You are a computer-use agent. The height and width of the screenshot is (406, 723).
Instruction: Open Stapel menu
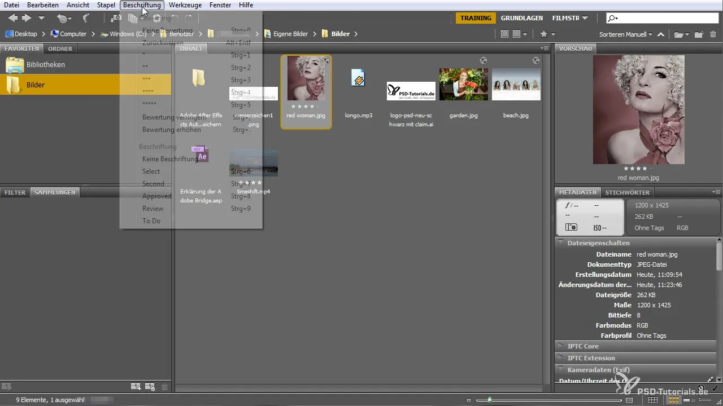106,5
